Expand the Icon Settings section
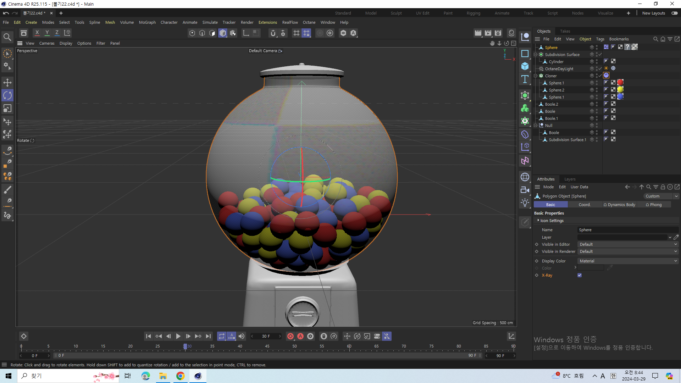Viewport: 681px width, 383px height. (x=538, y=220)
